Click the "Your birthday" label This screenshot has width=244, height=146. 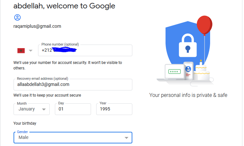pos(25,123)
